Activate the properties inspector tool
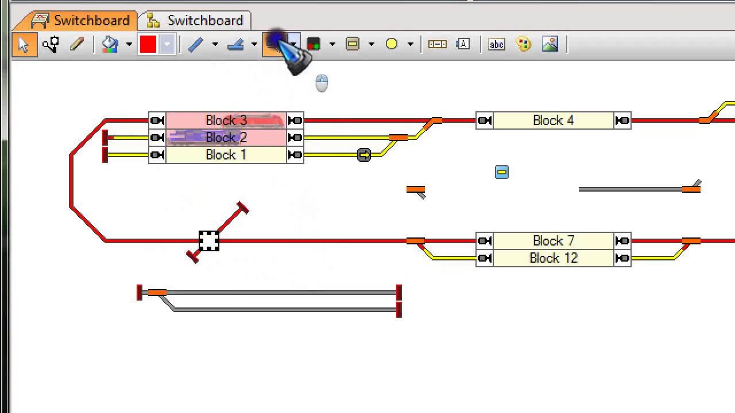This screenshot has height=413, width=735. [x=51, y=44]
